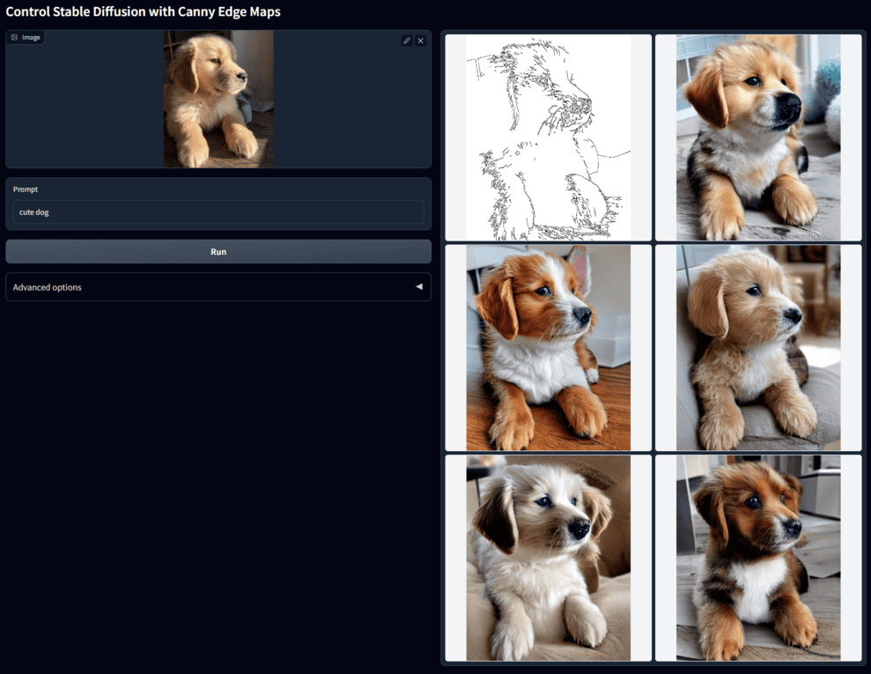Click the uploaded golden puppy input photo
Viewport: 871px width, 674px height.
pos(218,99)
